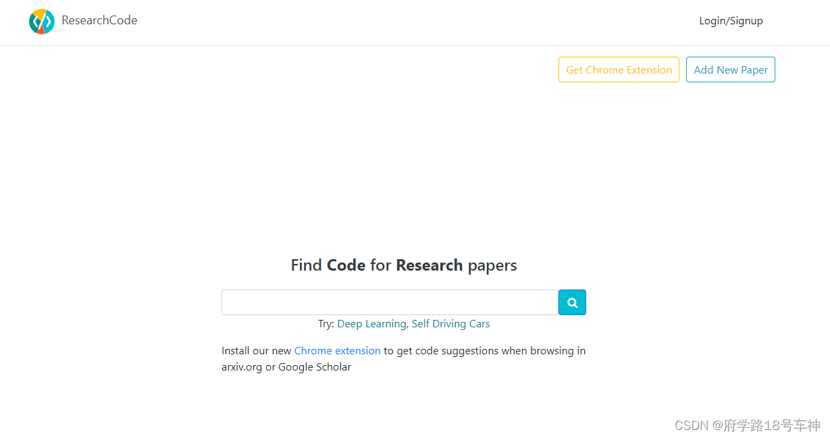Image resolution: width=830 pixels, height=438 pixels.
Task: Click the Google Scholar text
Action: pyautogui.click(x=315, y=367)
